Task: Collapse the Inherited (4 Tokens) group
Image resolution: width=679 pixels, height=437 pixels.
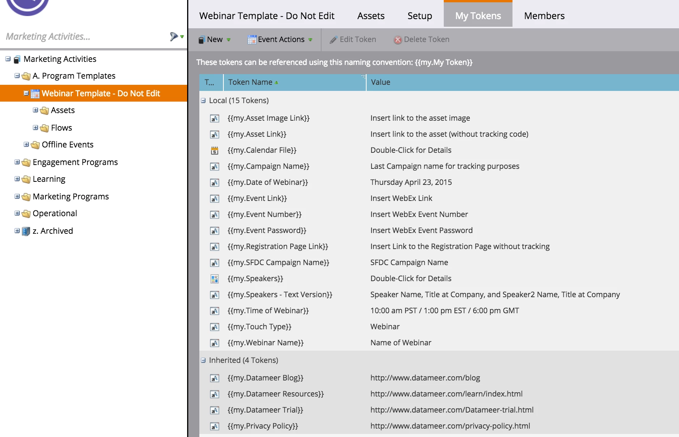Action: (203, 360)
